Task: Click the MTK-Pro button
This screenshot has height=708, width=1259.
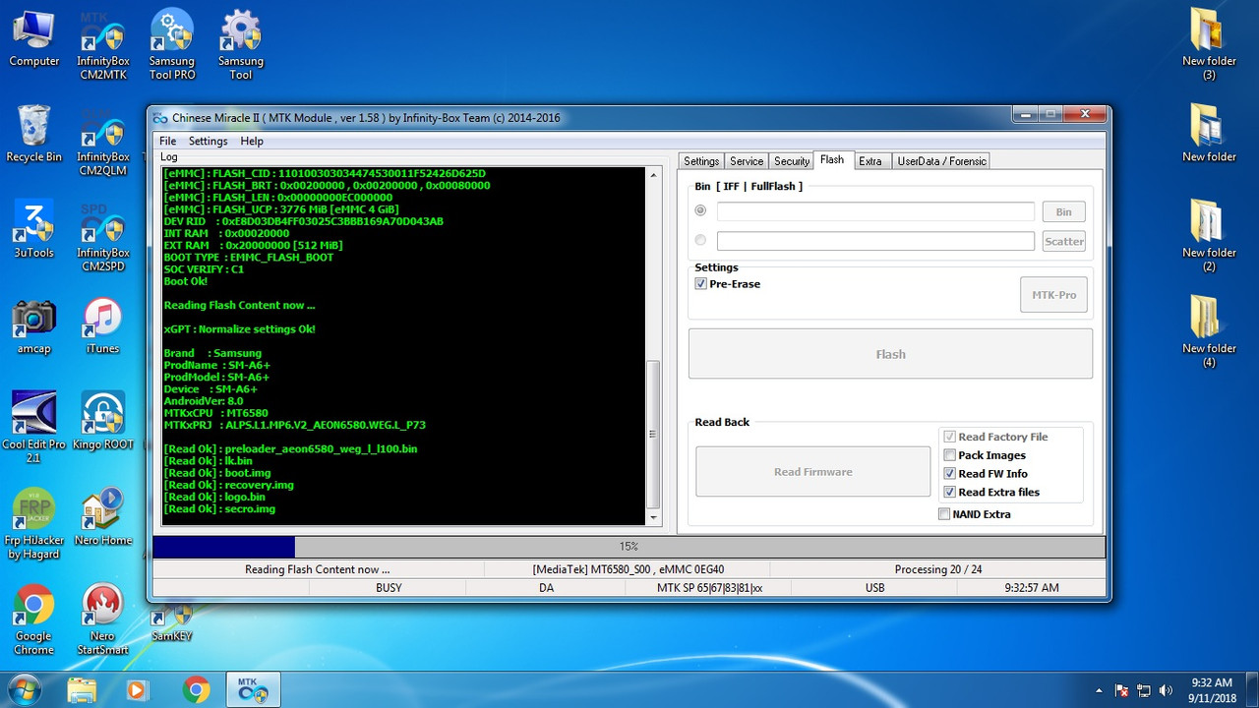Action: click(x=1053, y=295)
